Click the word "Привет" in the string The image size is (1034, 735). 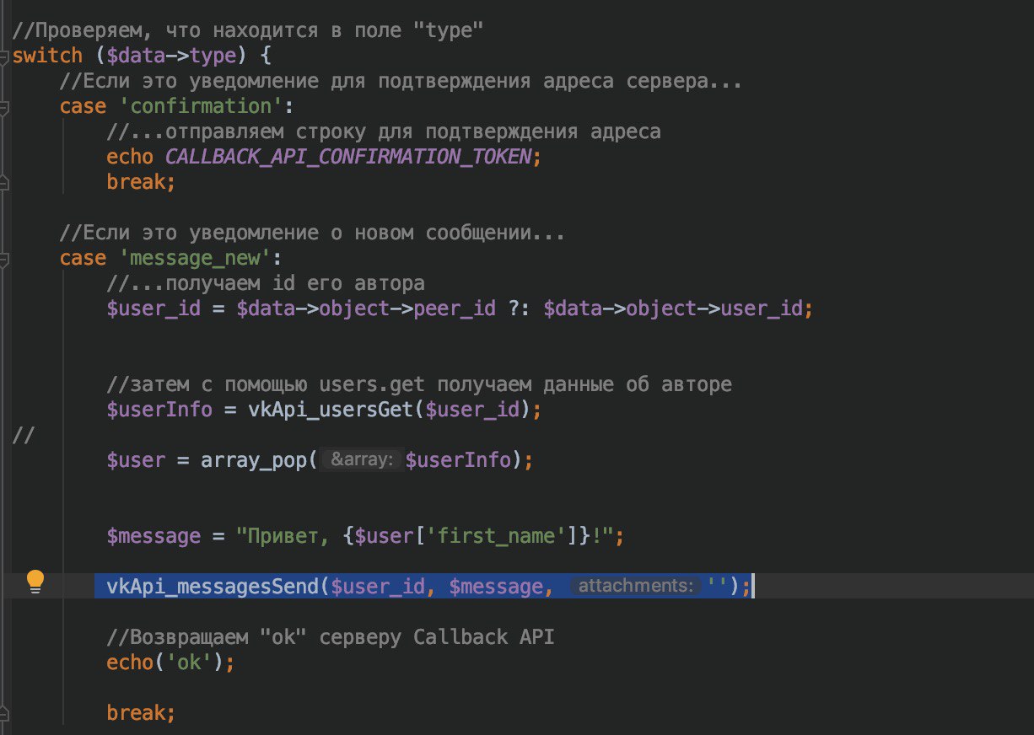pyautogui.click(x=283, y=536)
